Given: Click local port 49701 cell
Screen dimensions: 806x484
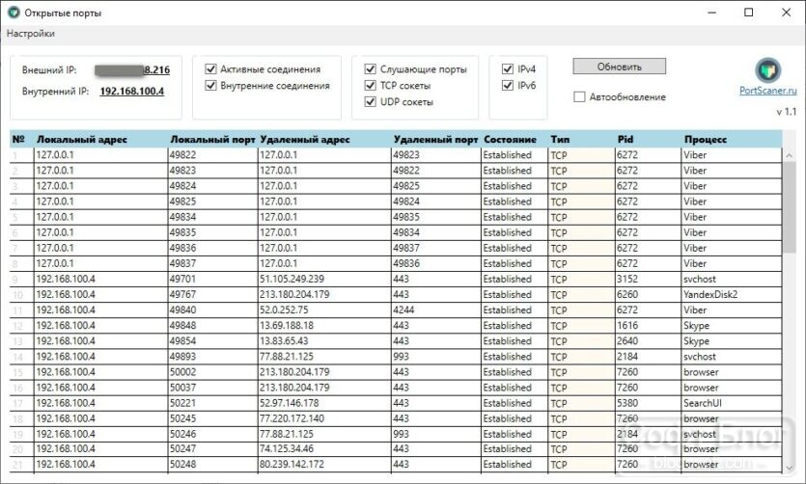Looking at the screenshot, I should point(212,280).
